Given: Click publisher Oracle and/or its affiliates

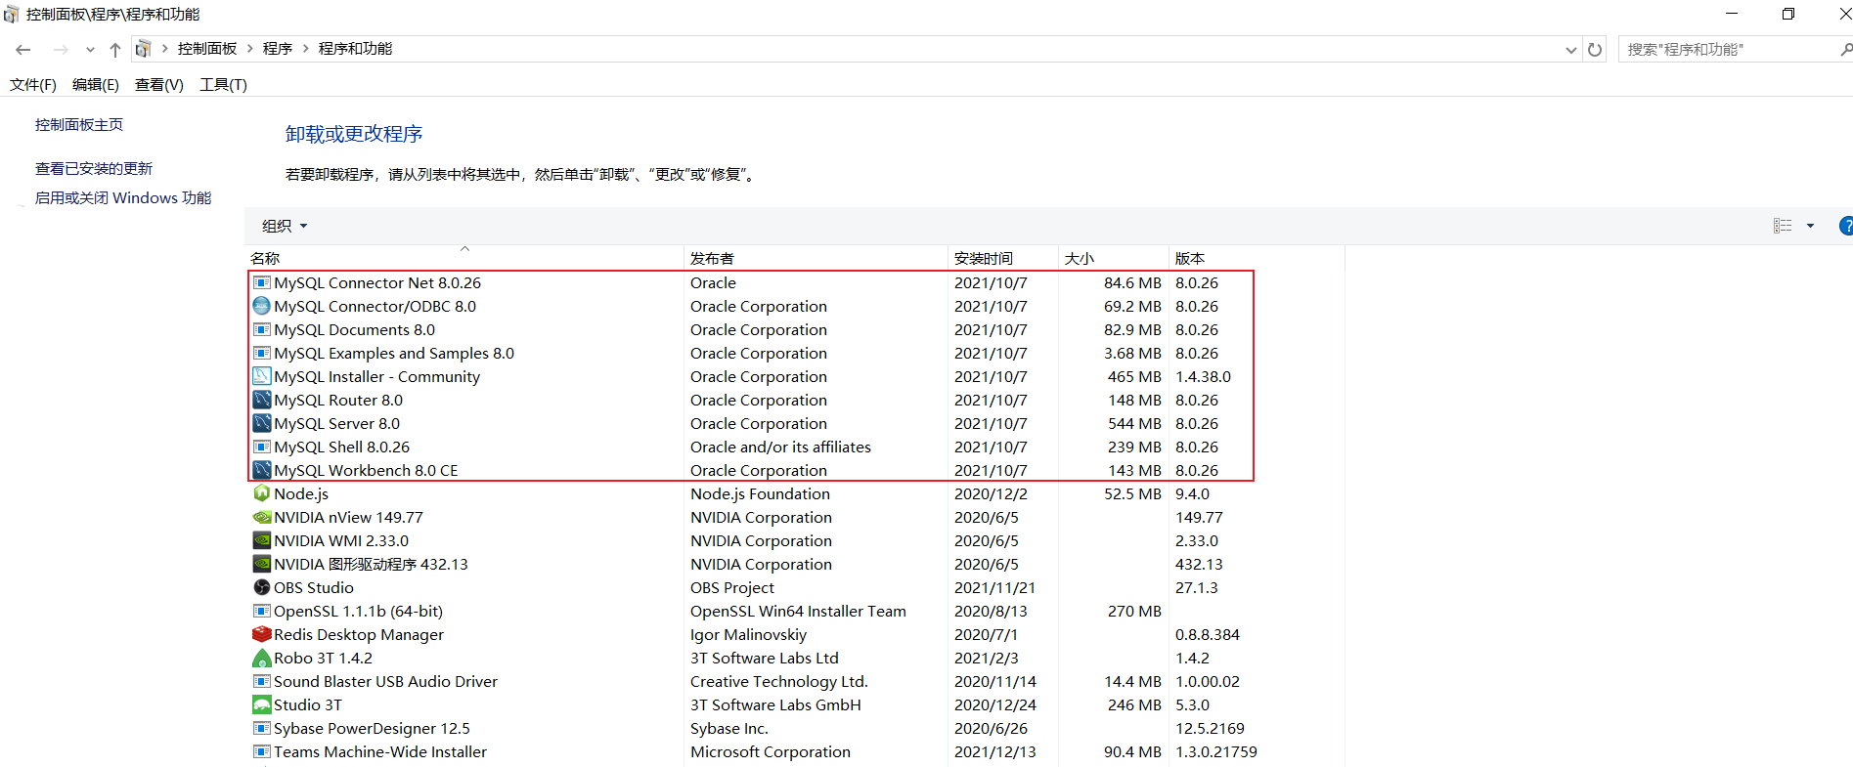Looking at the screenshot, I should tap(780, 447).
